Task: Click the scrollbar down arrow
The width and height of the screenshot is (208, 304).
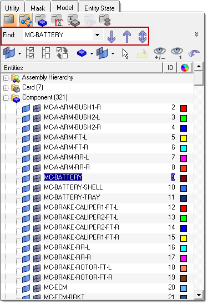Action: (199, 295)
